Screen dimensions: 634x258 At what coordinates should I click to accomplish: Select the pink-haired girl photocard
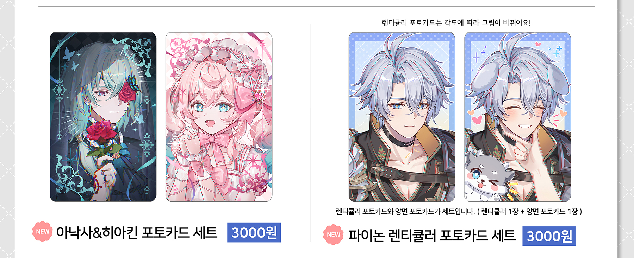219,117
